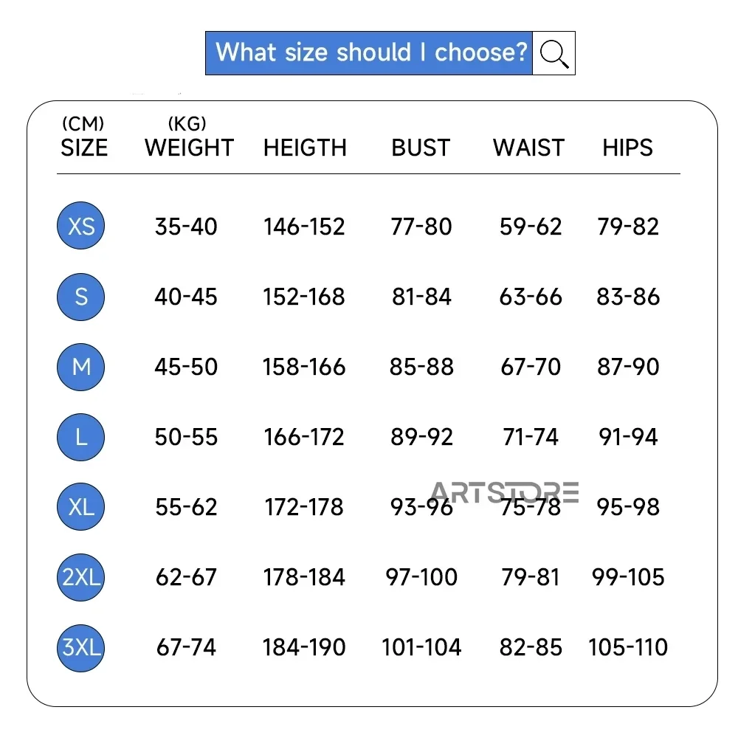The image size is (738, 738).
Task: Click the WEIGHT column header
Action: coord(189,148)
